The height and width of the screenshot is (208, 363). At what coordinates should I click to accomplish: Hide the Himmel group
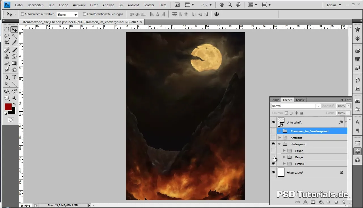coord(273,163)
